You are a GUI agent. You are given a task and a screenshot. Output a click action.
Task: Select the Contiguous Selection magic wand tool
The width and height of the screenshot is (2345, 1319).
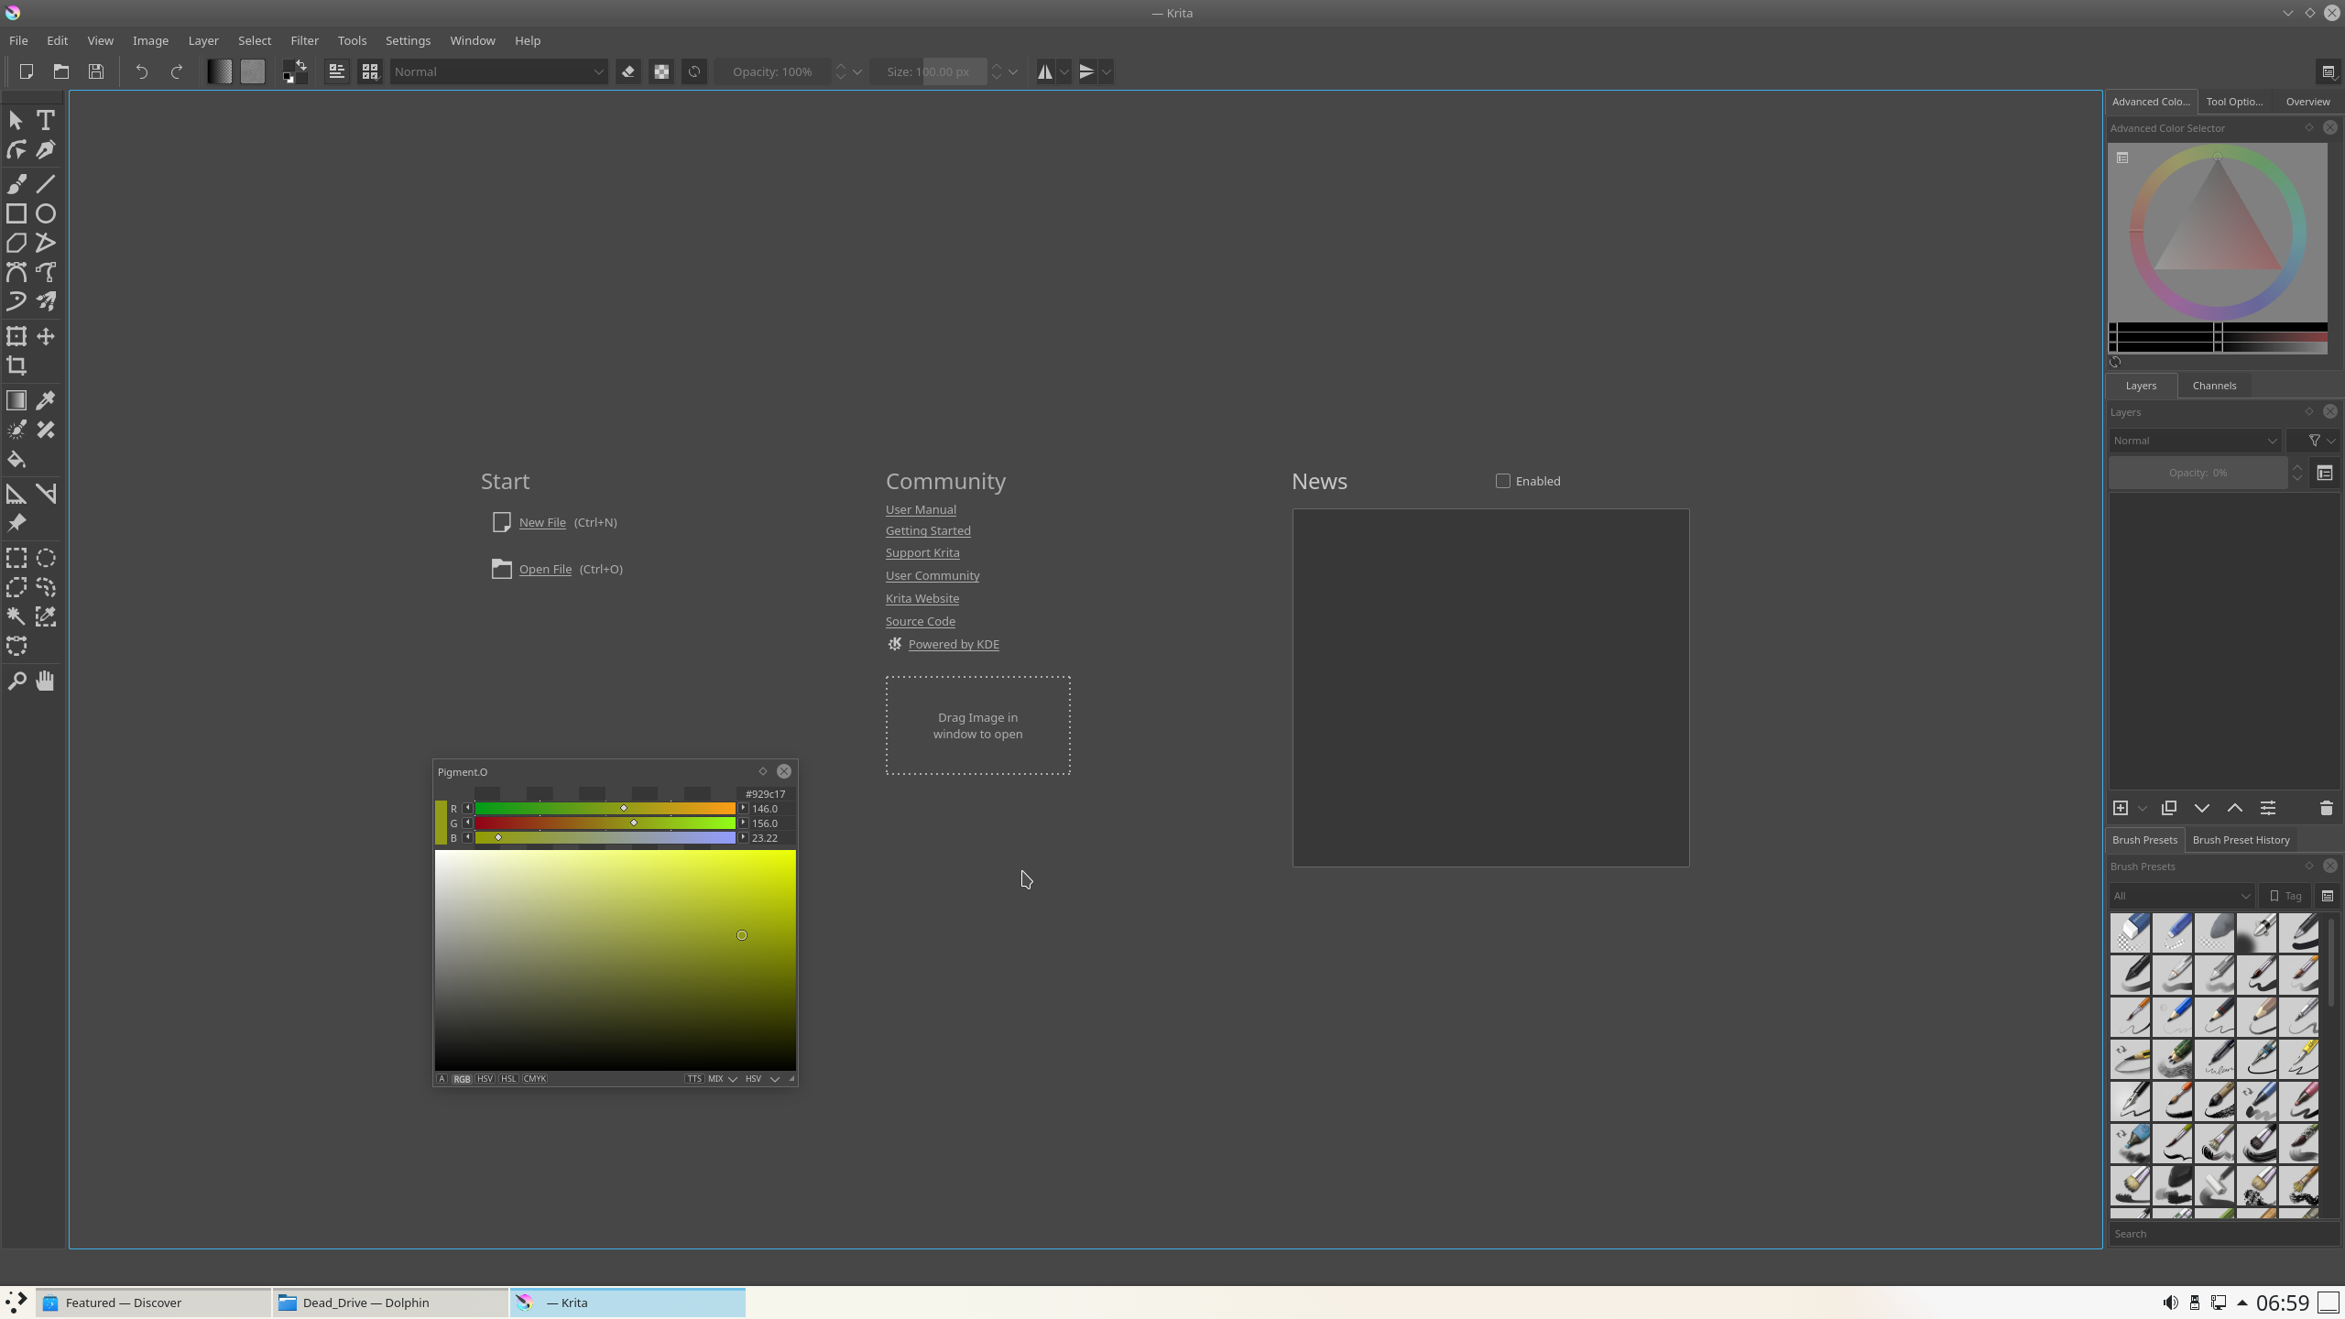(x=16, y=616)
